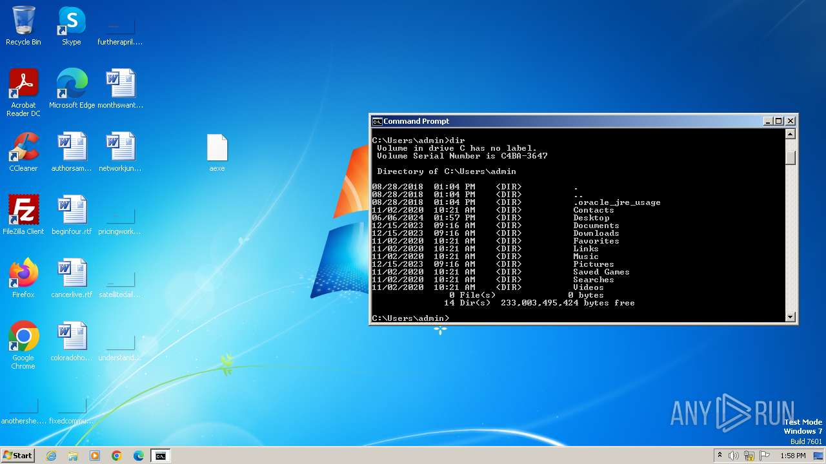This screenshot has height=464, width=826.
Task: Click Command Prompt scrollbar down arrow
Action: 791,317
